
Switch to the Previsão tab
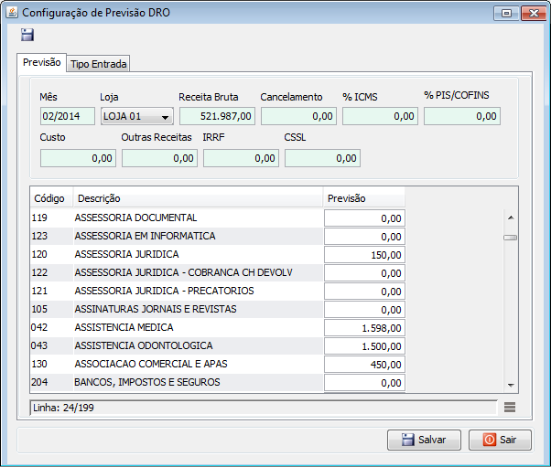click(41, 62)
